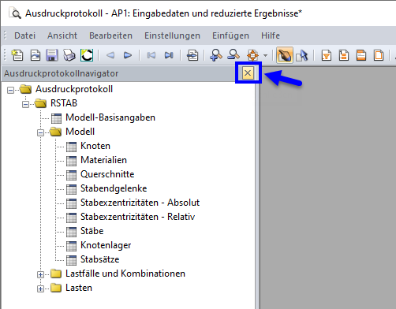Collapse the Modell folder node
This screenshot has height=309, width=396.
click(x=40, y=132)
